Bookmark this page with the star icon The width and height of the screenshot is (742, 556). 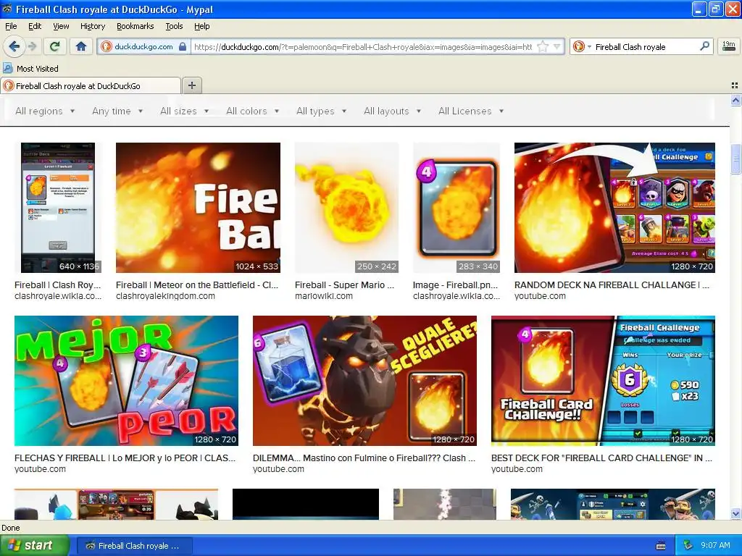tap(543, 46)
